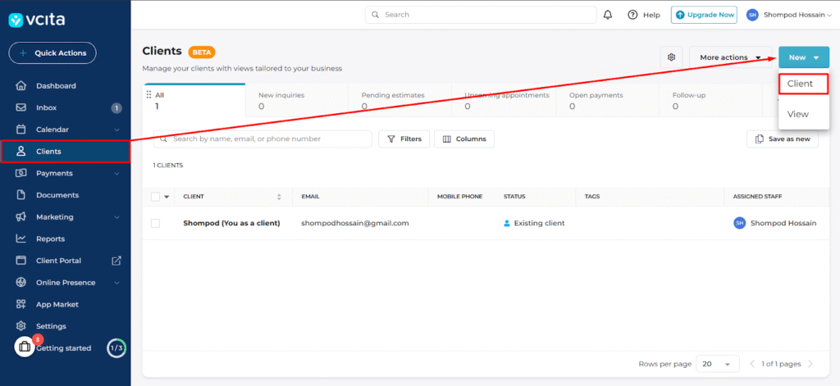Click the Filters button

click(x=404, y=139)
